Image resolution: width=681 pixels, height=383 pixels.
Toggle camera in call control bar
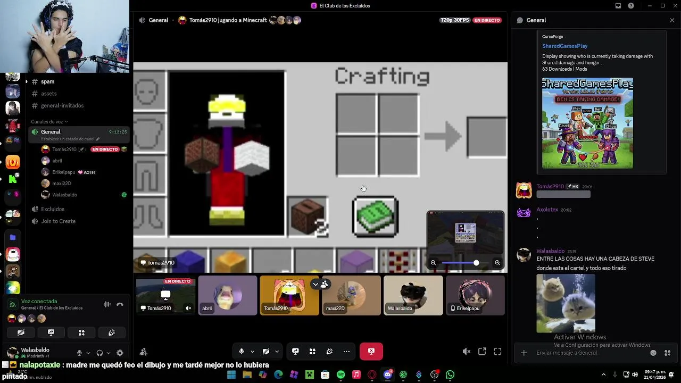click(x=266, y=351)
